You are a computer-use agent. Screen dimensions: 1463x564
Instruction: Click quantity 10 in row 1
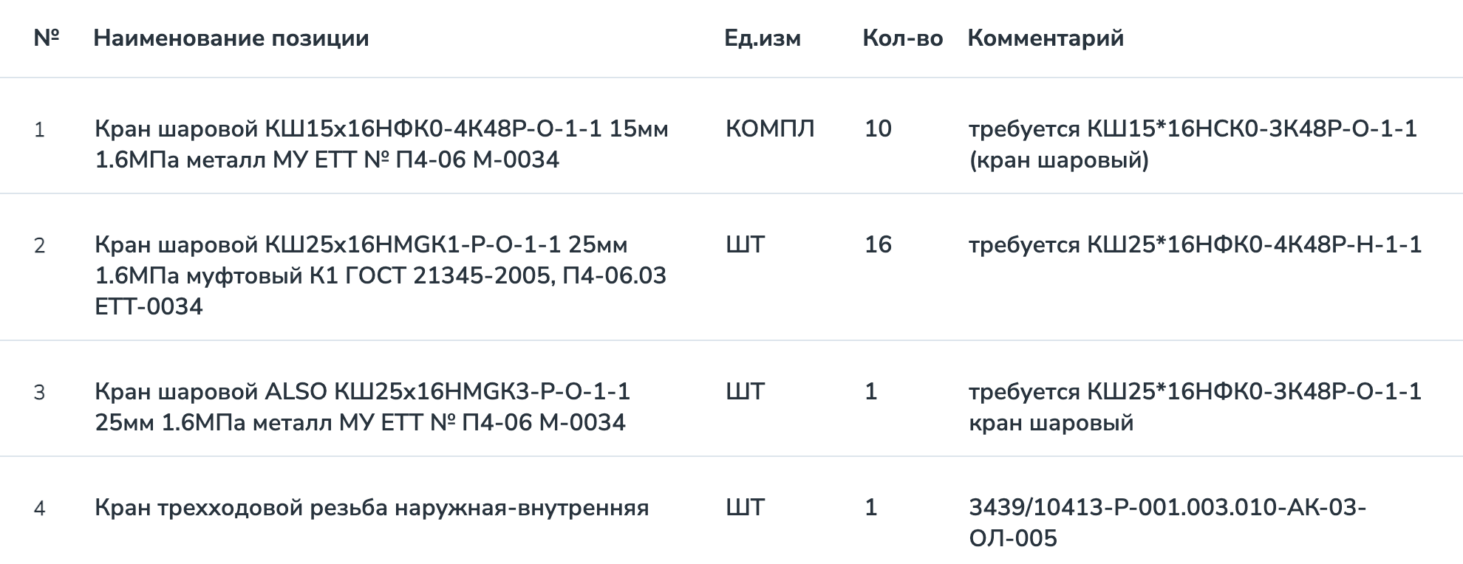click(878, 129)
